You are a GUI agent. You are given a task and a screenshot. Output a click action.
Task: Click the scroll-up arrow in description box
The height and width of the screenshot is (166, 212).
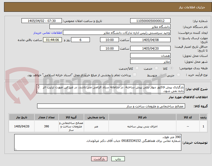38,86
